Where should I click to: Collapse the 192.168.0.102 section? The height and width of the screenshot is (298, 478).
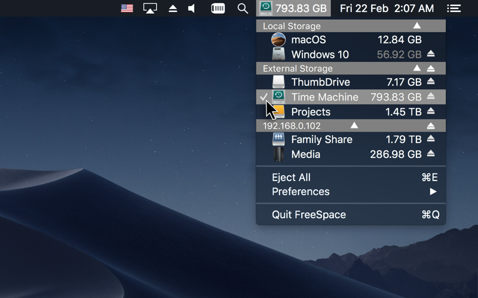[354, 125]
